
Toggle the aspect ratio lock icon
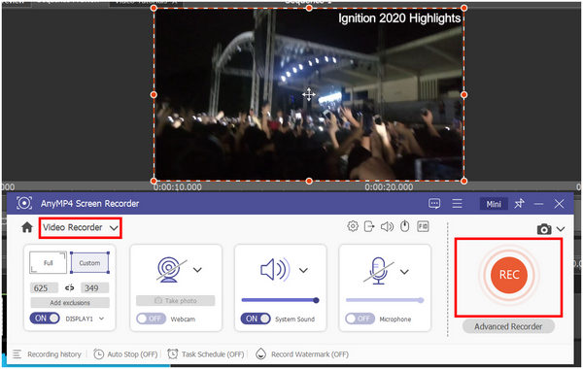coord(70,287)
